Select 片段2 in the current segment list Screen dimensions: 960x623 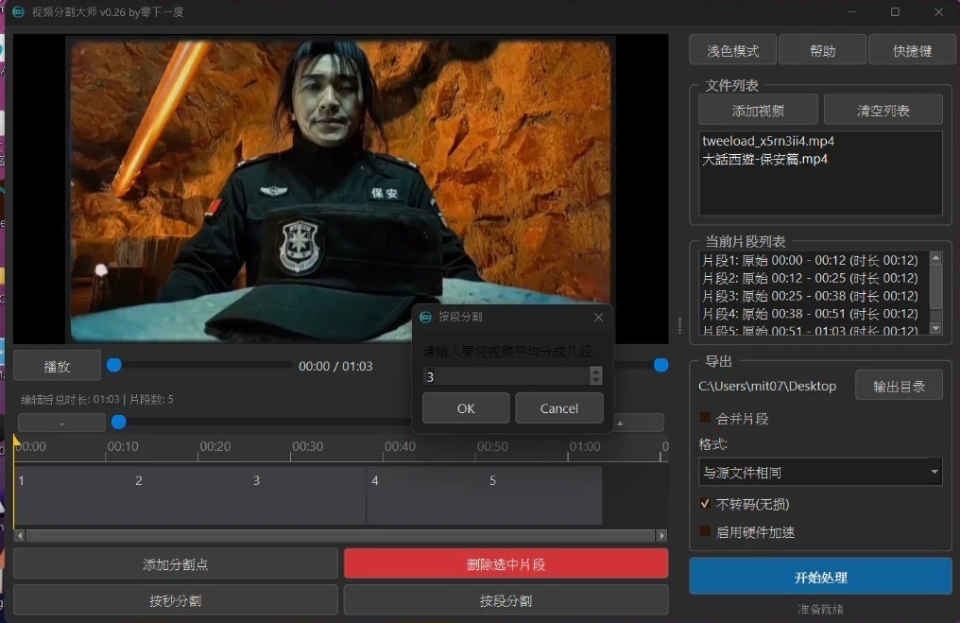(x=810, y=278)
